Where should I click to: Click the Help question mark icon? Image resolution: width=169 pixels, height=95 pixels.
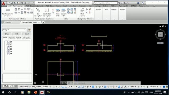click(143, 3)
